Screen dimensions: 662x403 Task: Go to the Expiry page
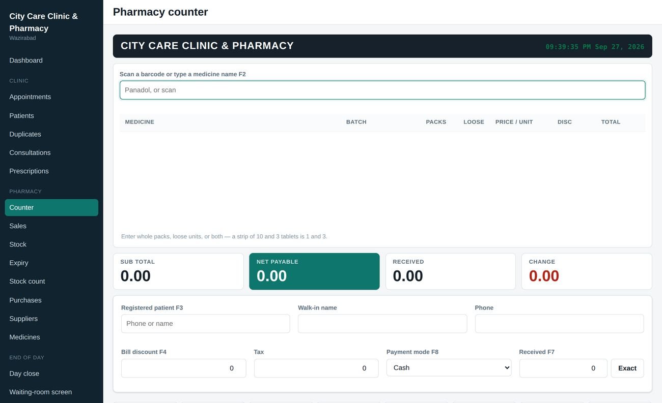(x=51, y=263)
